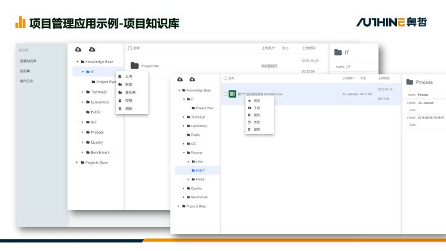Image resolution: width=446 pixels, height=251 pixels.
Task: Check the box next to the xlsx file
Action: [225, 94]
